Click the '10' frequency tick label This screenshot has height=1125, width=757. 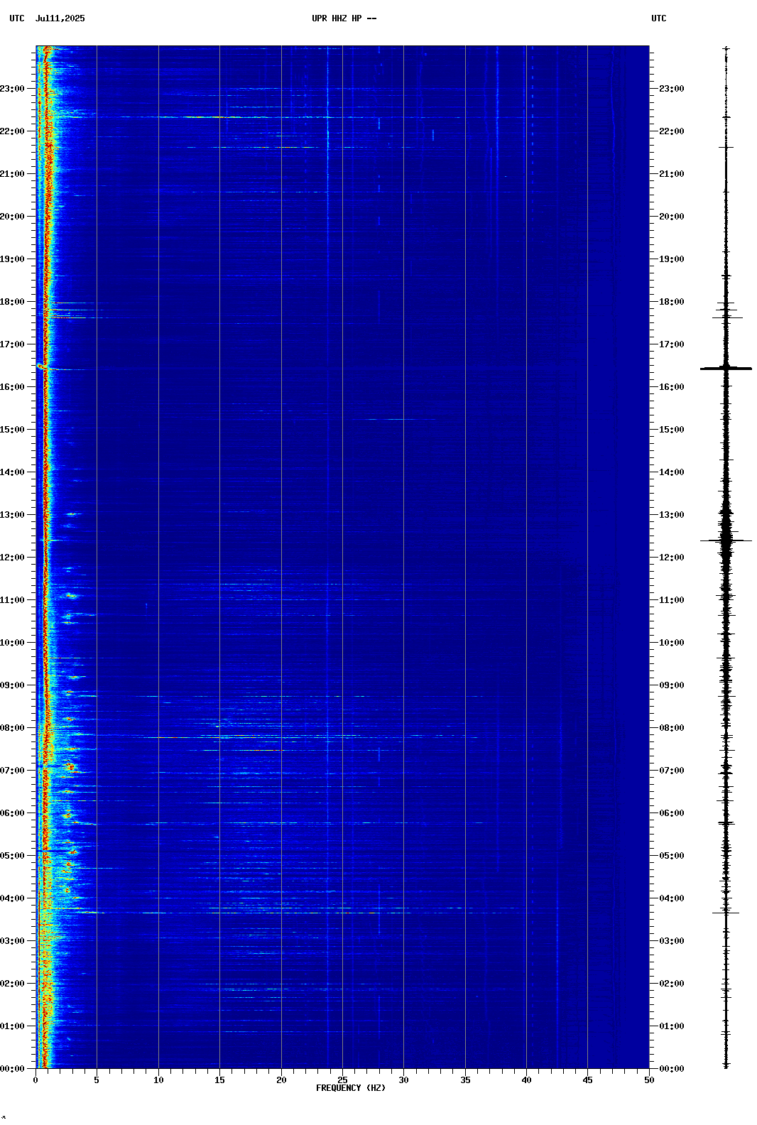click(158, 1080)
